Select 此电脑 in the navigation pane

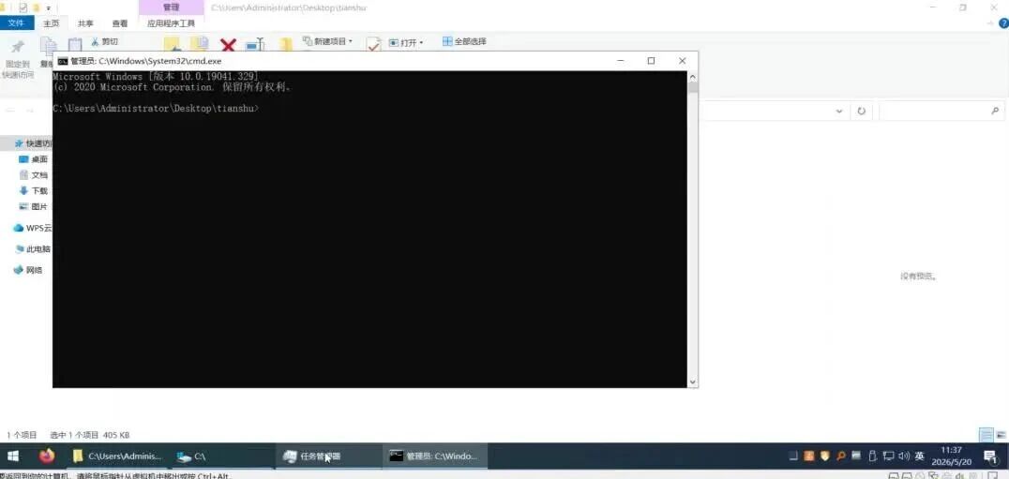32,248
